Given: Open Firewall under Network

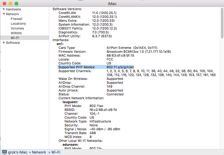Looking at the screenshot, I should [x=17, y=19].
